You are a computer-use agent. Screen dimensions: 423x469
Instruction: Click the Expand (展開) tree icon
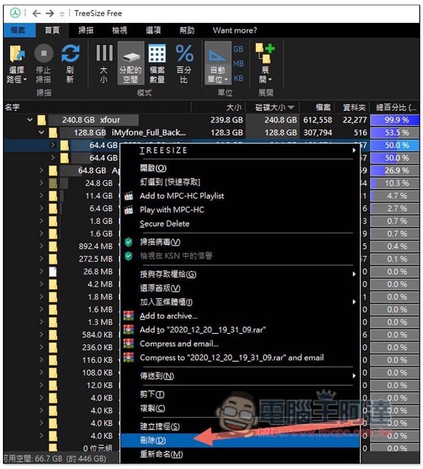coord(265,53)
